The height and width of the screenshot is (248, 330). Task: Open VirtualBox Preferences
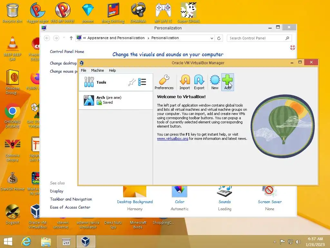[164, 82]
